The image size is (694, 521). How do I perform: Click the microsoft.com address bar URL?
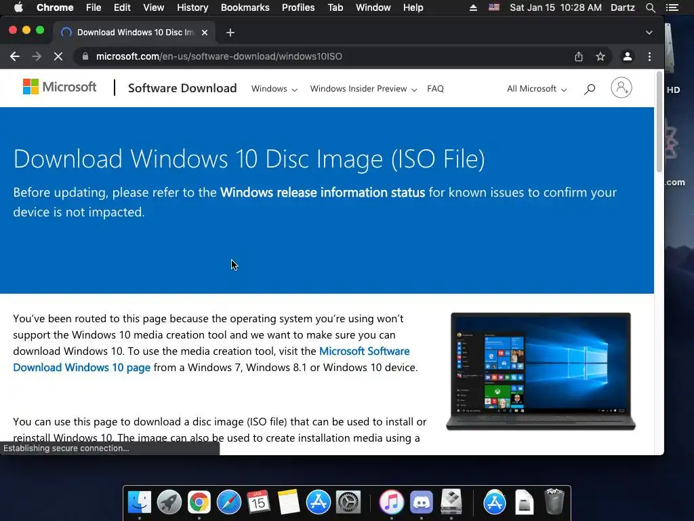pos(219,56)
